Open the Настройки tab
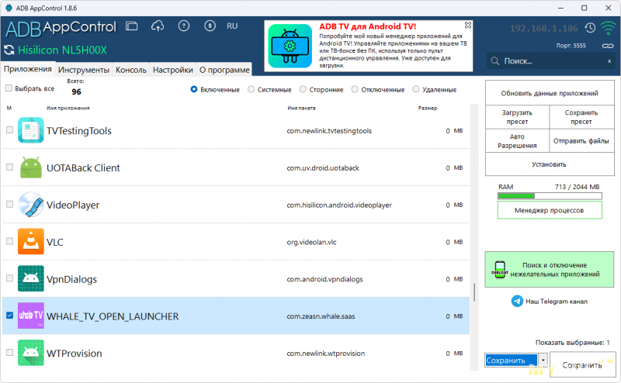Screen dimensions: 621x383 [173, 70]
